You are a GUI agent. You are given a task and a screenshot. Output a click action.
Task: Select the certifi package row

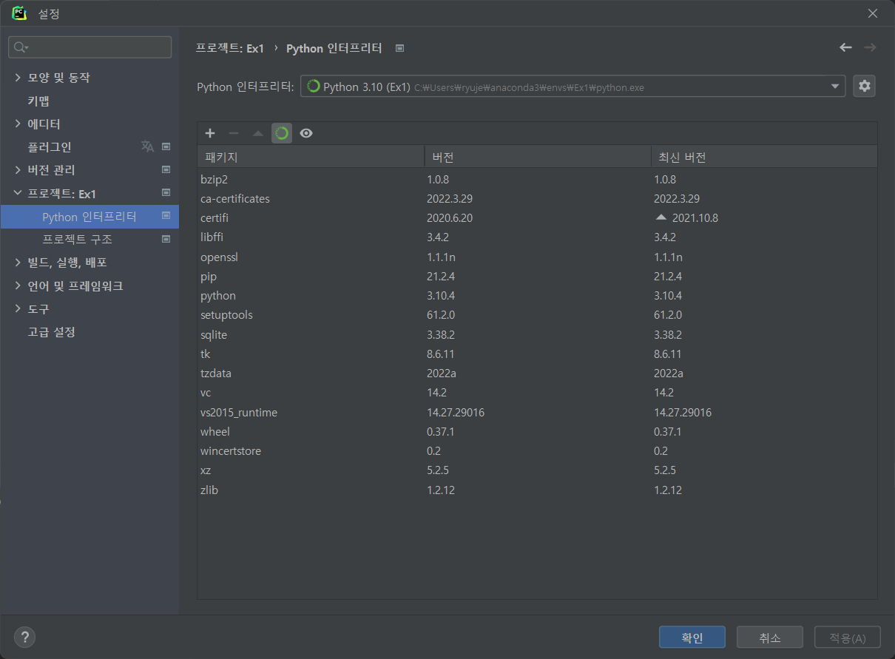(x=537, y=217)
